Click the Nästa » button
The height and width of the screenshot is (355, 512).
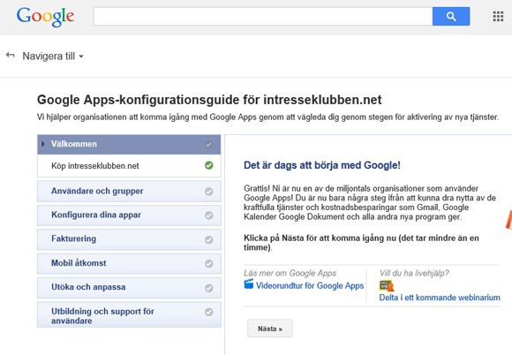270,329
